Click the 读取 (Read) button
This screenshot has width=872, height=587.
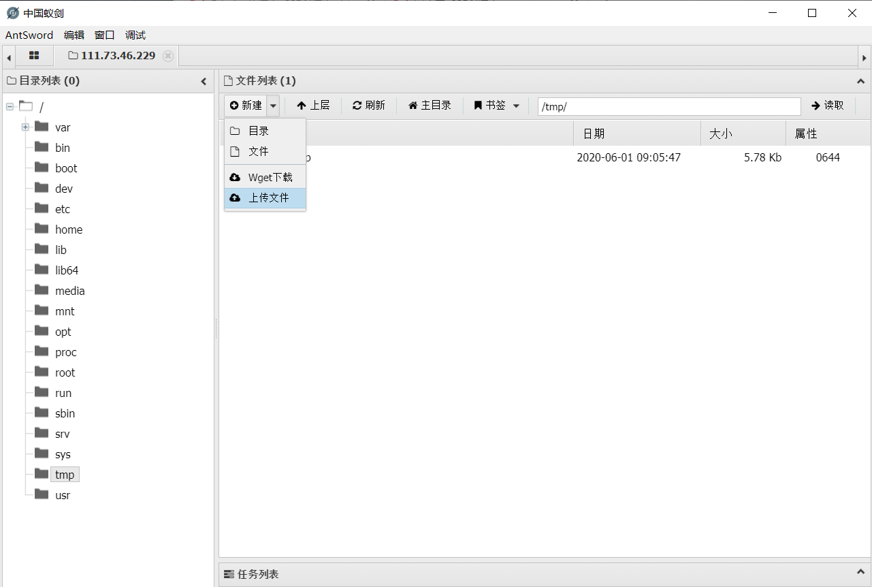point(828,106)
